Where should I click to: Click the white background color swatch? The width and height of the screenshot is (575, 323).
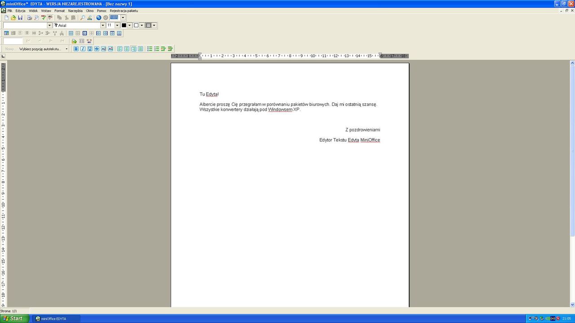[136, 26]
